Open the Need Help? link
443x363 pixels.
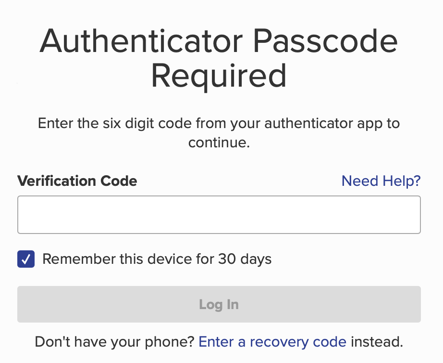[x=381, y=181]
